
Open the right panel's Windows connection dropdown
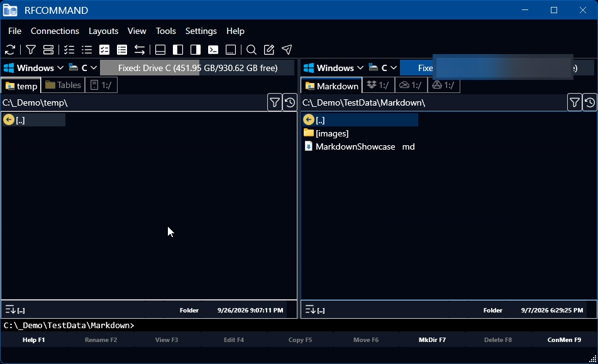pos(333,68)
